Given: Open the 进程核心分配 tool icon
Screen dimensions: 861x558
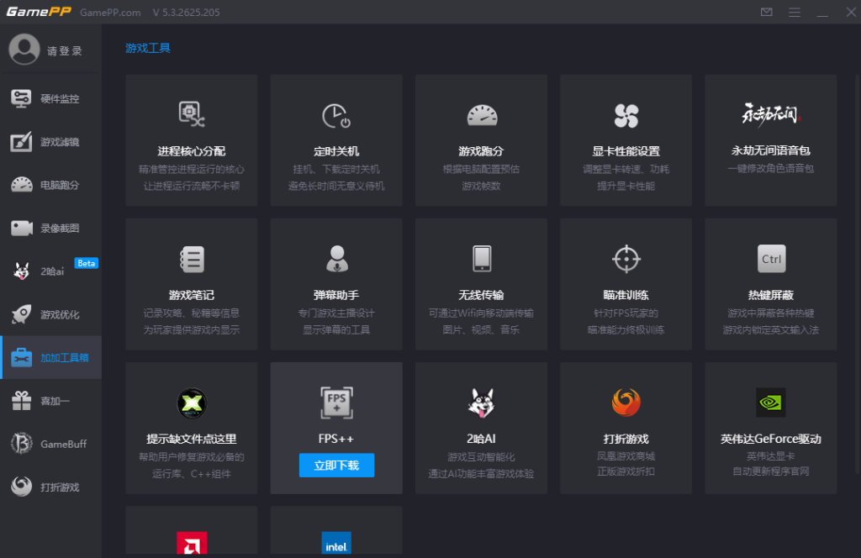Looking at the screenshot, I should coord(191,114).
